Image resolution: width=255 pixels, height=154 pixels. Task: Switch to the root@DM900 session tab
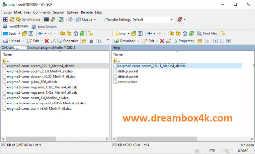point(16,26)
